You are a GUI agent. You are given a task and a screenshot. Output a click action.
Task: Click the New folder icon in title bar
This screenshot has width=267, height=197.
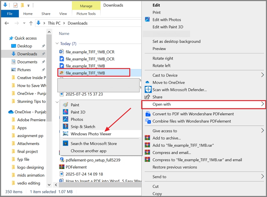(22, 5)
